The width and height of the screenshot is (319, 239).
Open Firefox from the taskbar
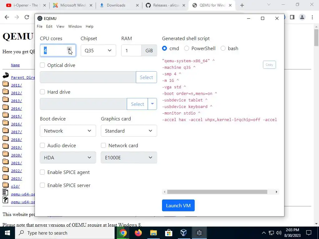(138, 233)
